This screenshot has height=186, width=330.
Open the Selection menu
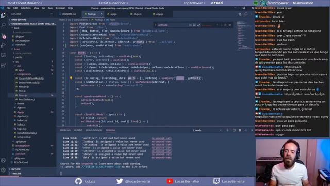coord(26,8)
